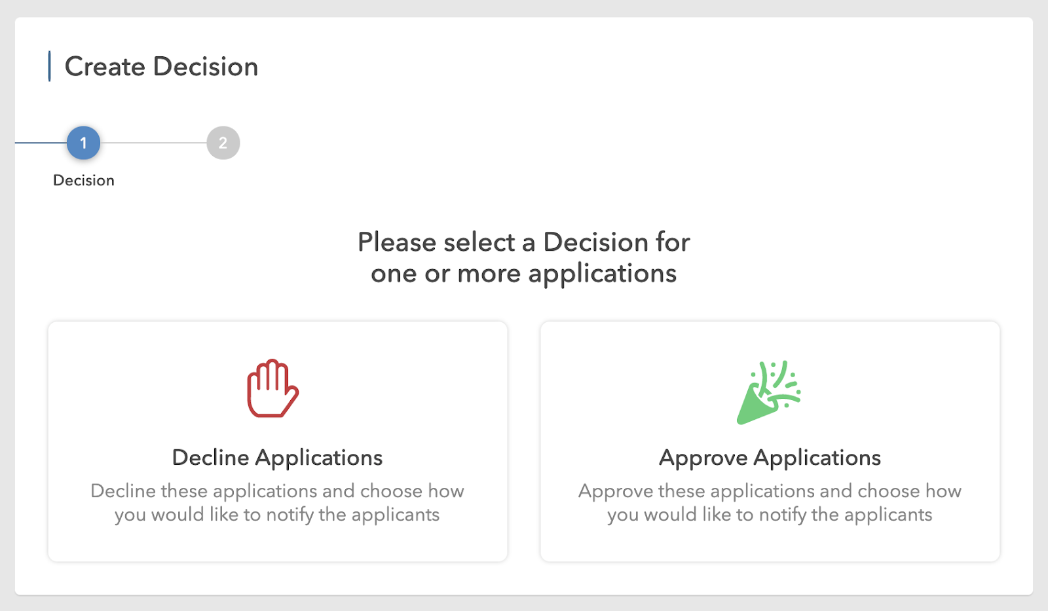This screenshot has height=611, width=1048.
Task: Click the blue progress line before step 1
Action: 41,143
